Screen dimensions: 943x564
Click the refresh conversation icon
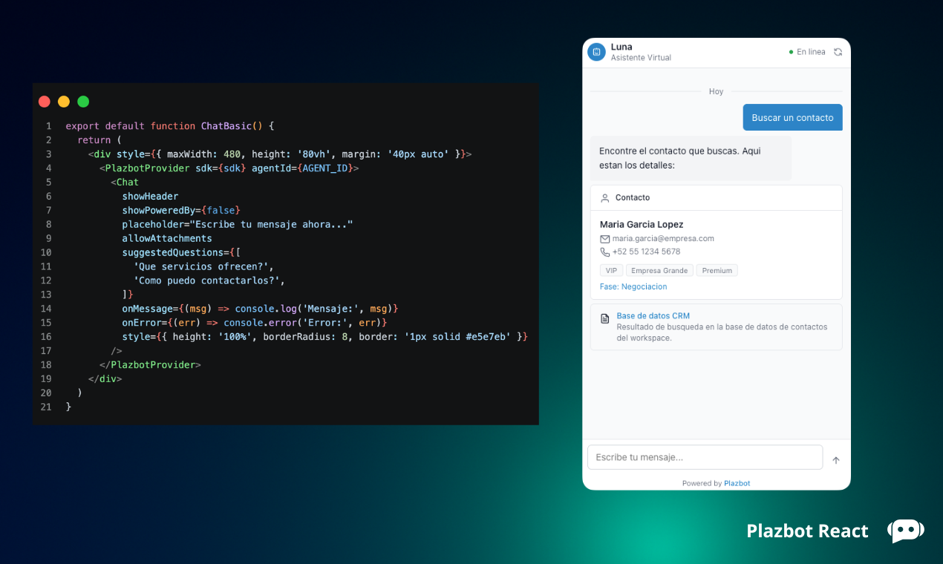(838, 52)
